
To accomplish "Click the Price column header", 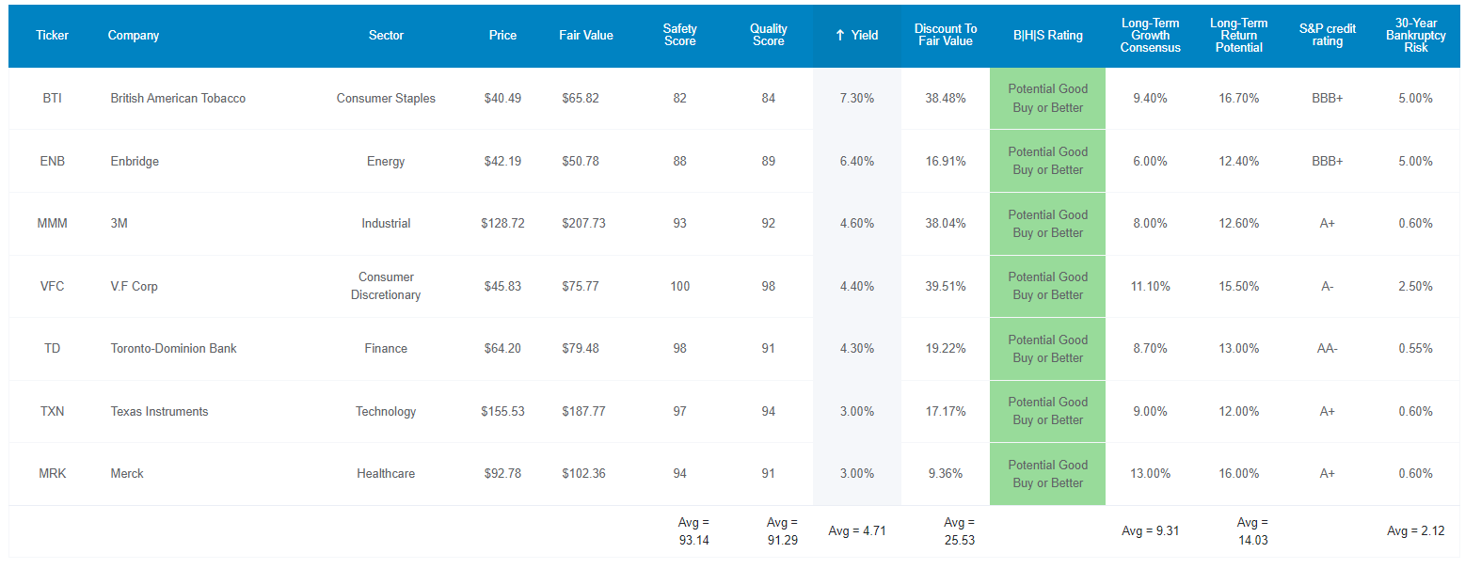I will coord(502,36).
